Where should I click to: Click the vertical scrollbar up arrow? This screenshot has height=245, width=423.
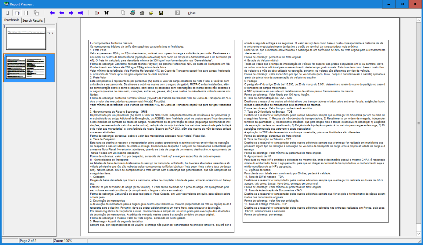point(418,20)
